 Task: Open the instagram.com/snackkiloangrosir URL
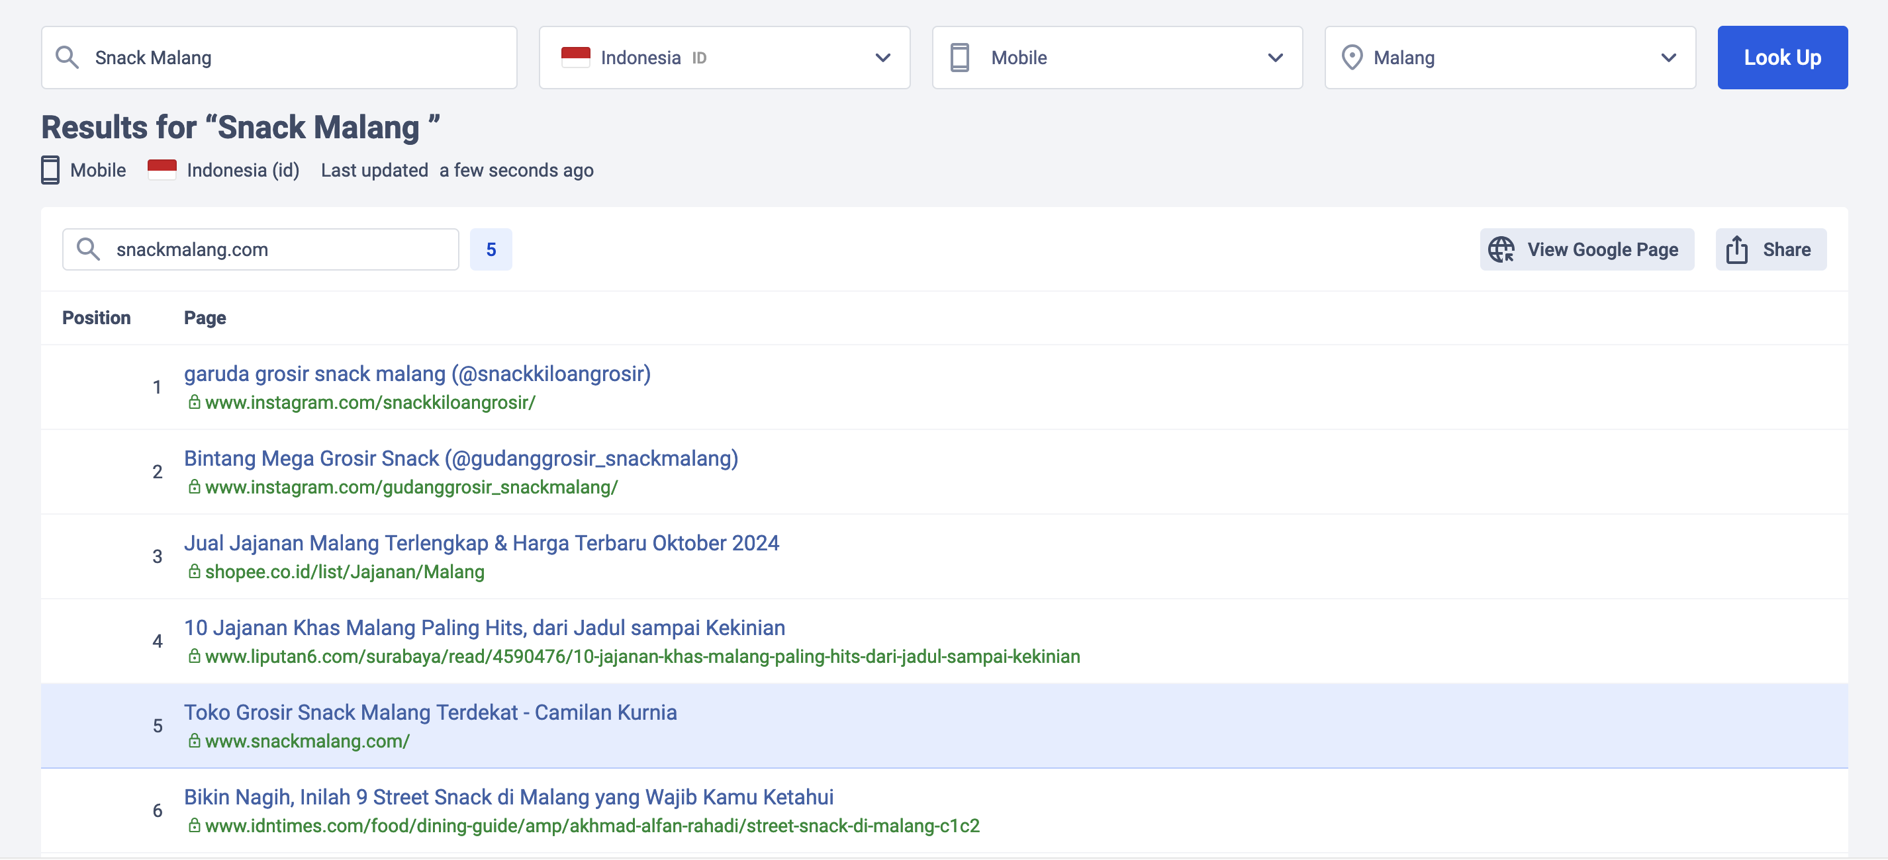pyautogui.click(x=370, y=403)
